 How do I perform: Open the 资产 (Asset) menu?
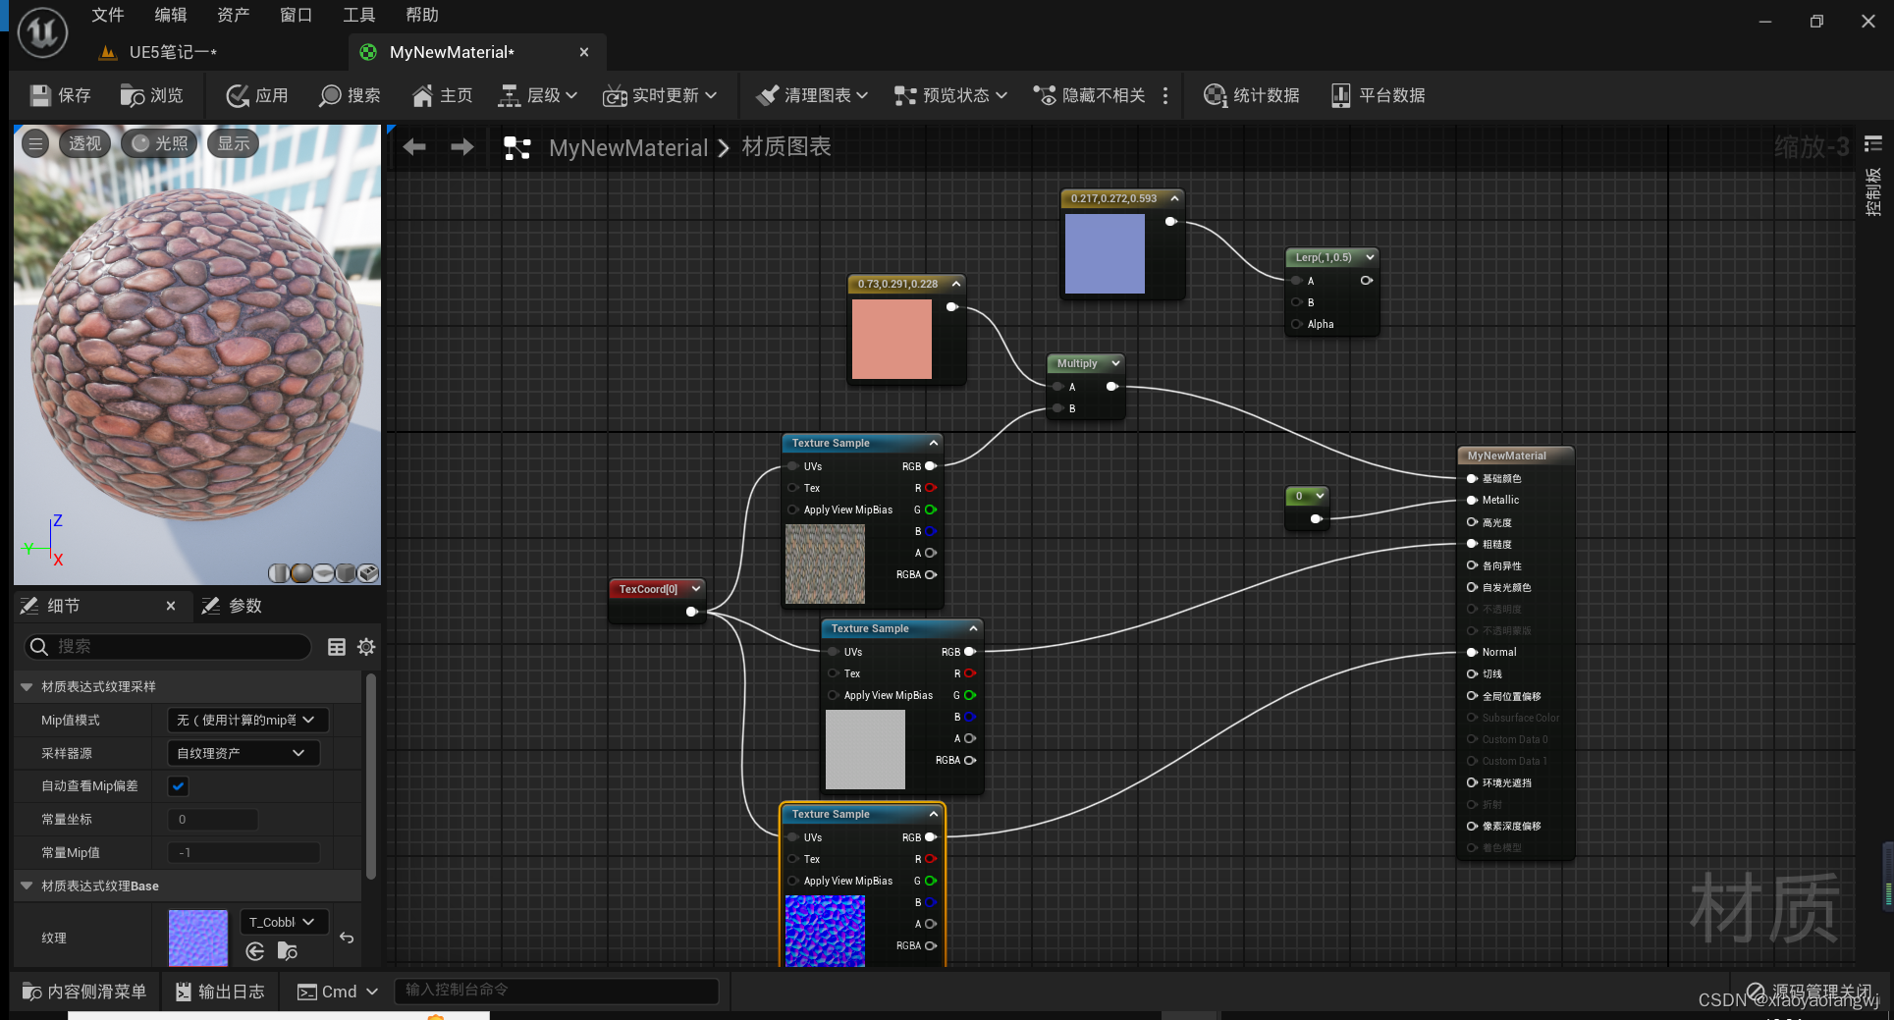(233, 15)
